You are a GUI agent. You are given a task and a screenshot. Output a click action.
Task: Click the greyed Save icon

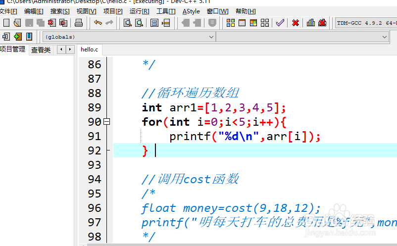coord(29,23)
